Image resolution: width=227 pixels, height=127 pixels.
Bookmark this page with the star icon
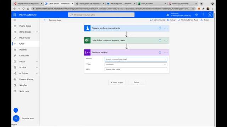coord(193,8)
